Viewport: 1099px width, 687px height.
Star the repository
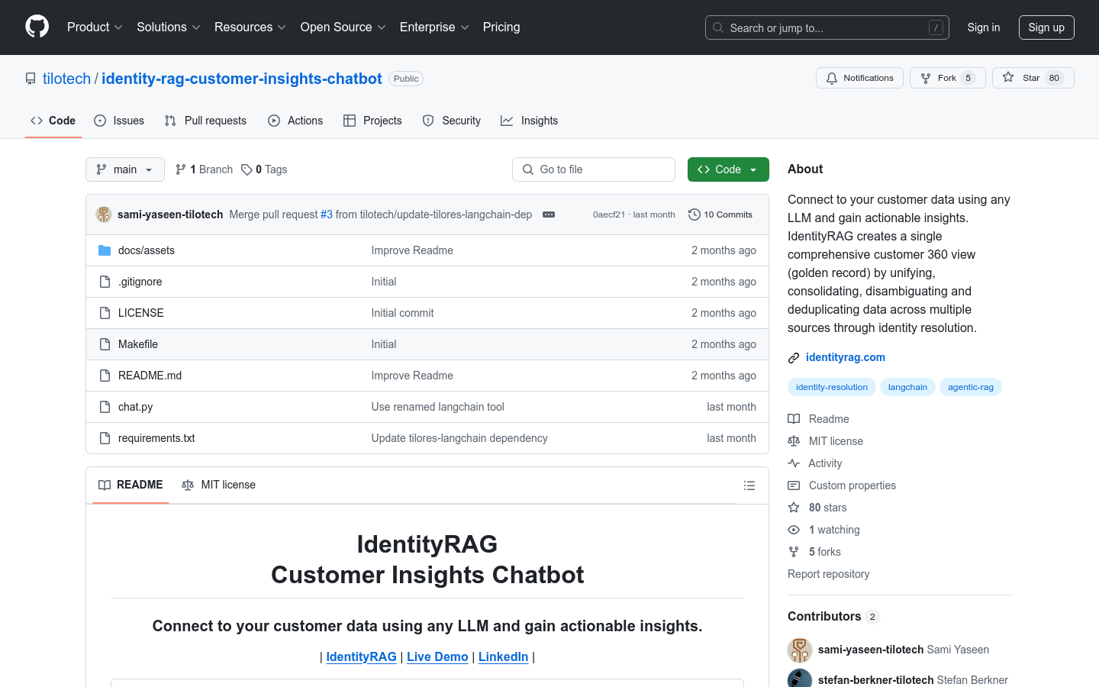click(x=1033, y=78)
